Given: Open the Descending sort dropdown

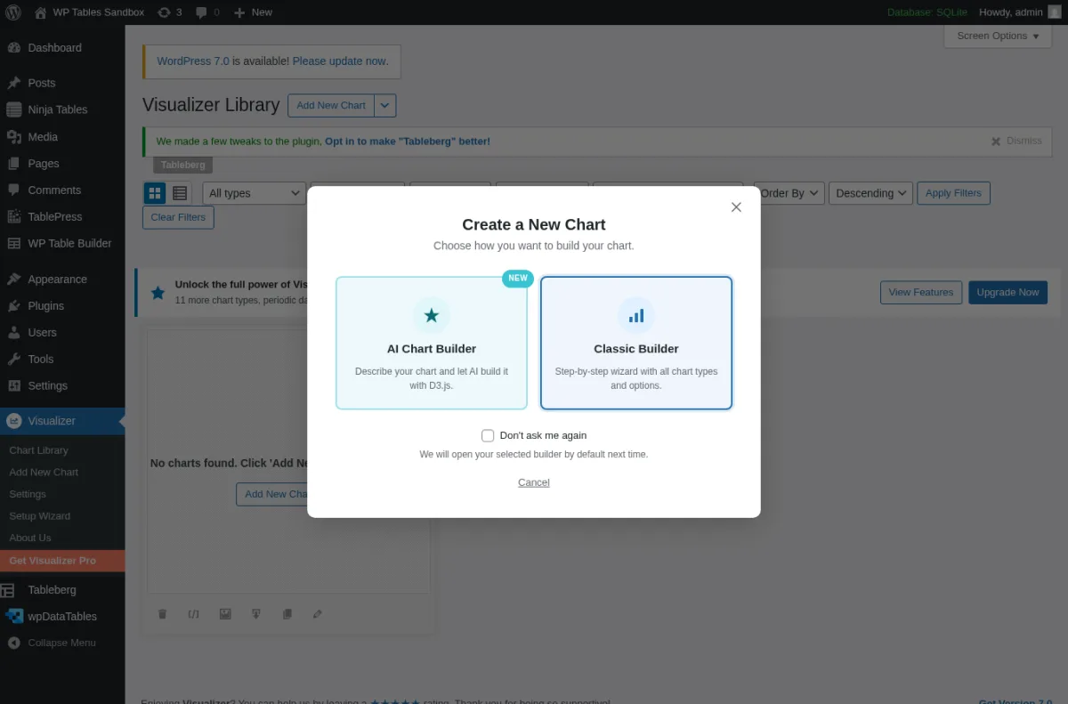Looking at the screenshot, I should (871, 193).
